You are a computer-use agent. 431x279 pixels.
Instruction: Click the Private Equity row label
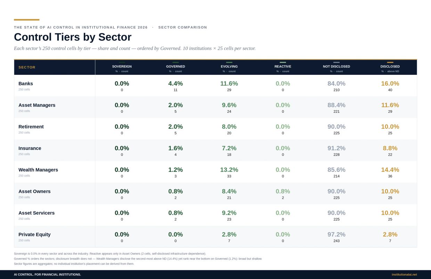coord(34,234)
